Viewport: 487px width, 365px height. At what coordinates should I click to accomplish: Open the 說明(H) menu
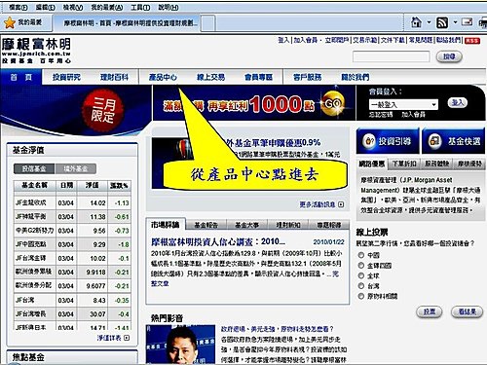169,7
